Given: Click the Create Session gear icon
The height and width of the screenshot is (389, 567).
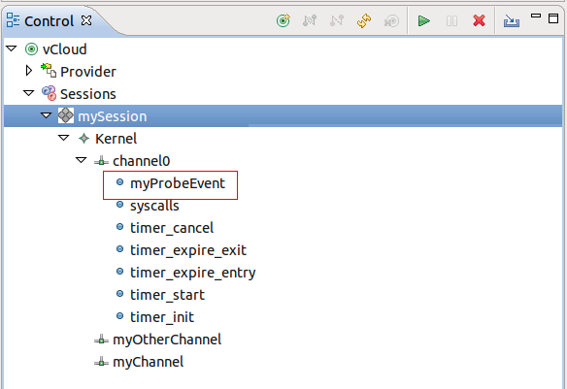Looking at the screenshot, I should [x=391, y=21].
